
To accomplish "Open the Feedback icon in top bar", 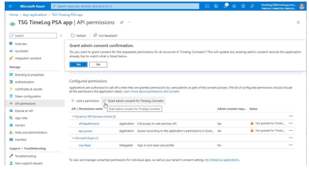I will (252, 6).
